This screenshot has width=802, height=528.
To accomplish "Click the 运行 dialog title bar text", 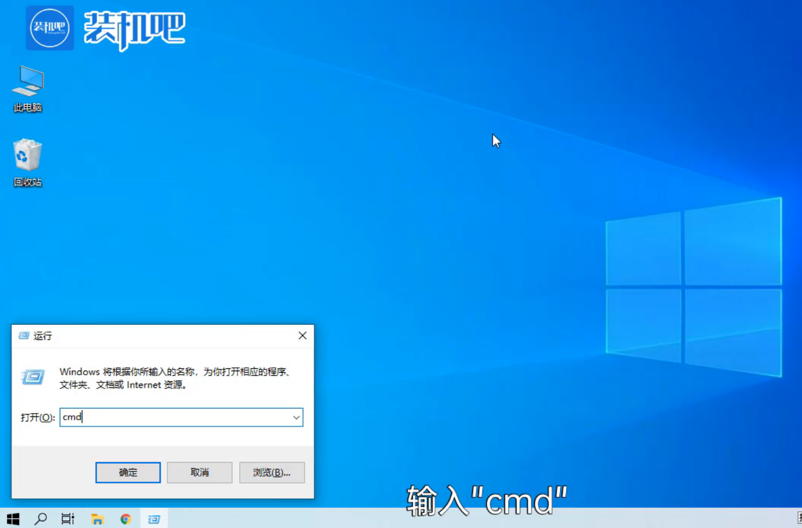I will [43, 335].
